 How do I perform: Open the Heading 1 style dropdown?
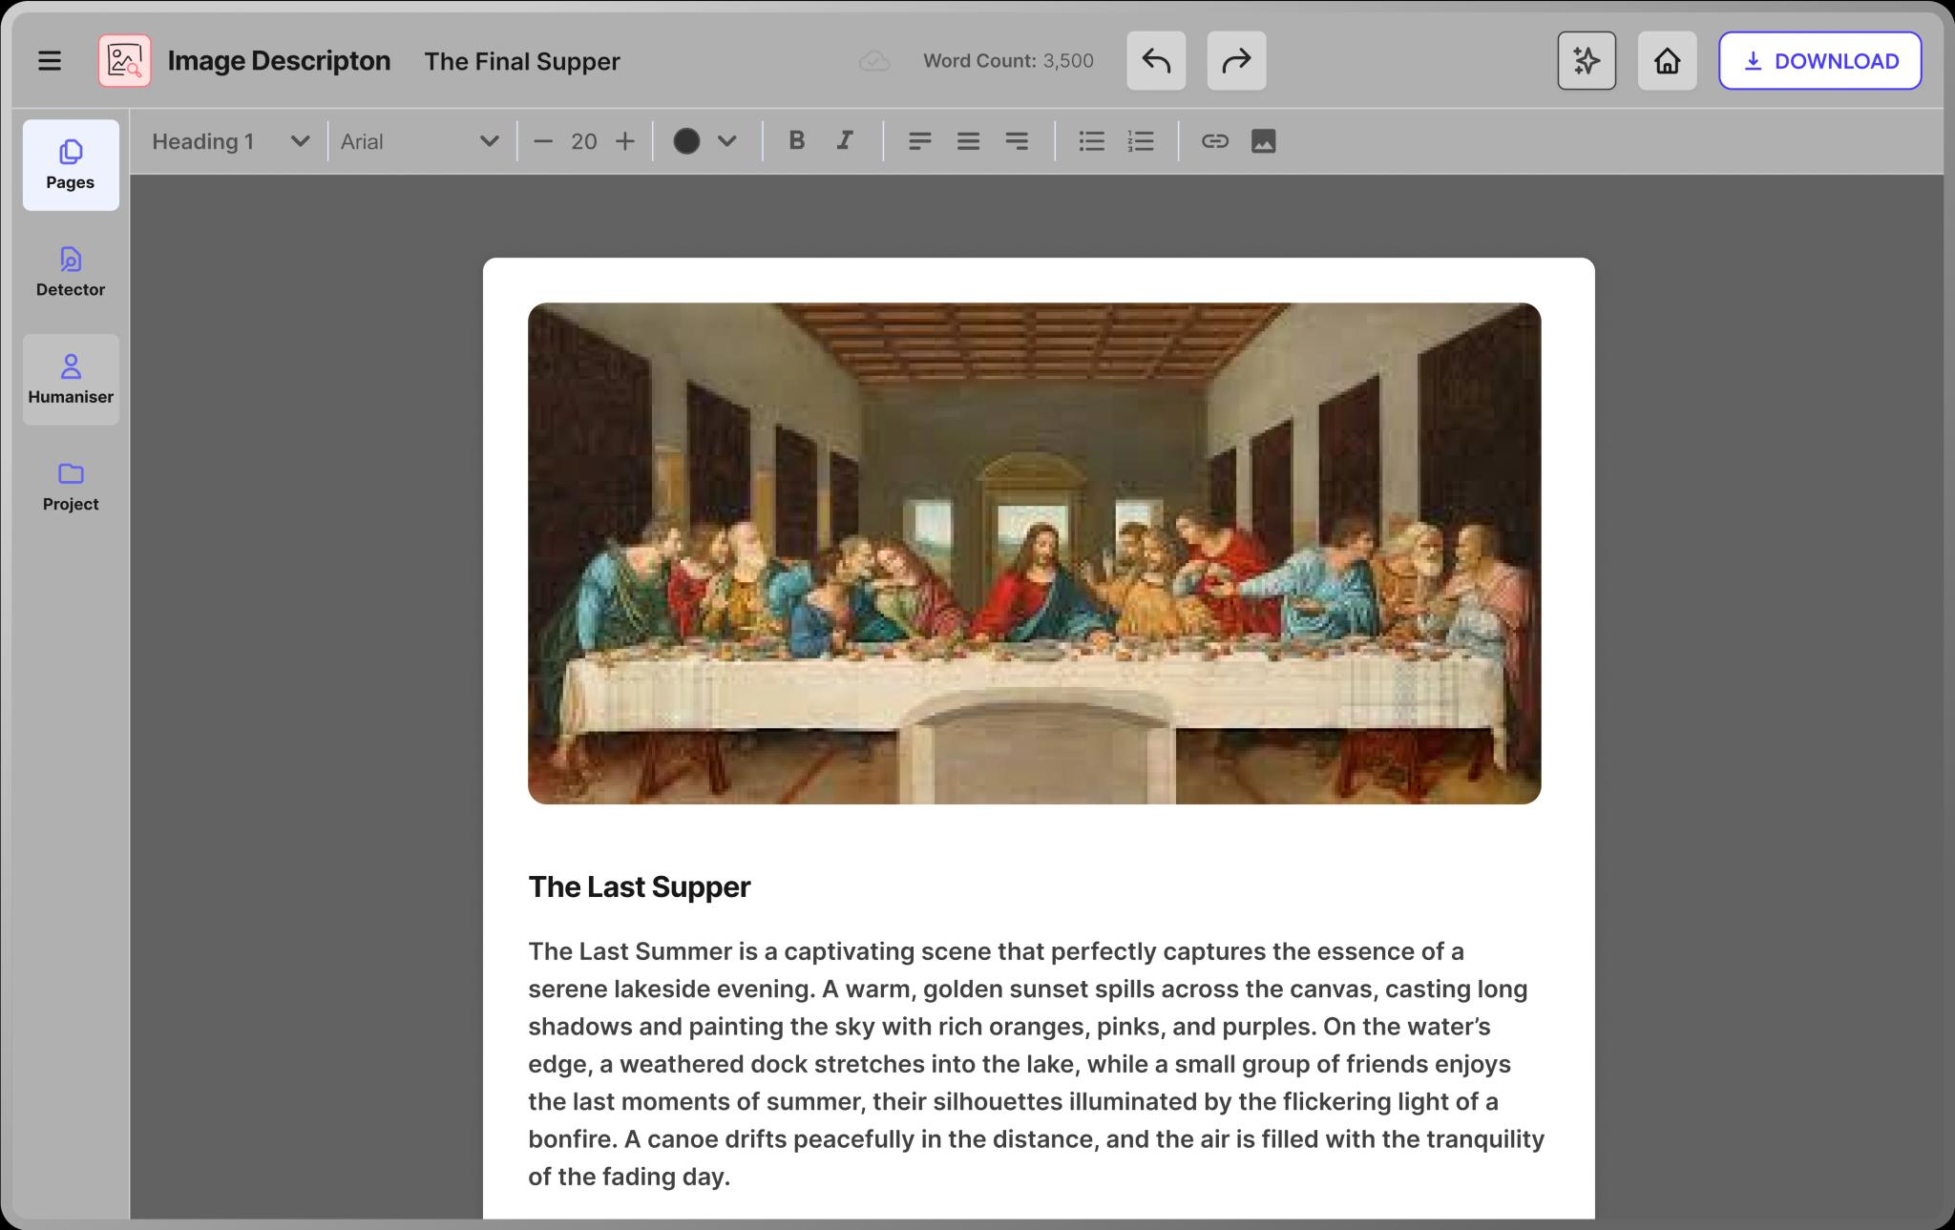(230, 141)
